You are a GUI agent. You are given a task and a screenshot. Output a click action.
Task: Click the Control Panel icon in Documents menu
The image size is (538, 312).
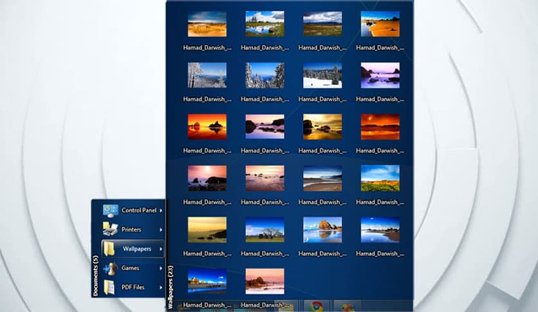111,210
